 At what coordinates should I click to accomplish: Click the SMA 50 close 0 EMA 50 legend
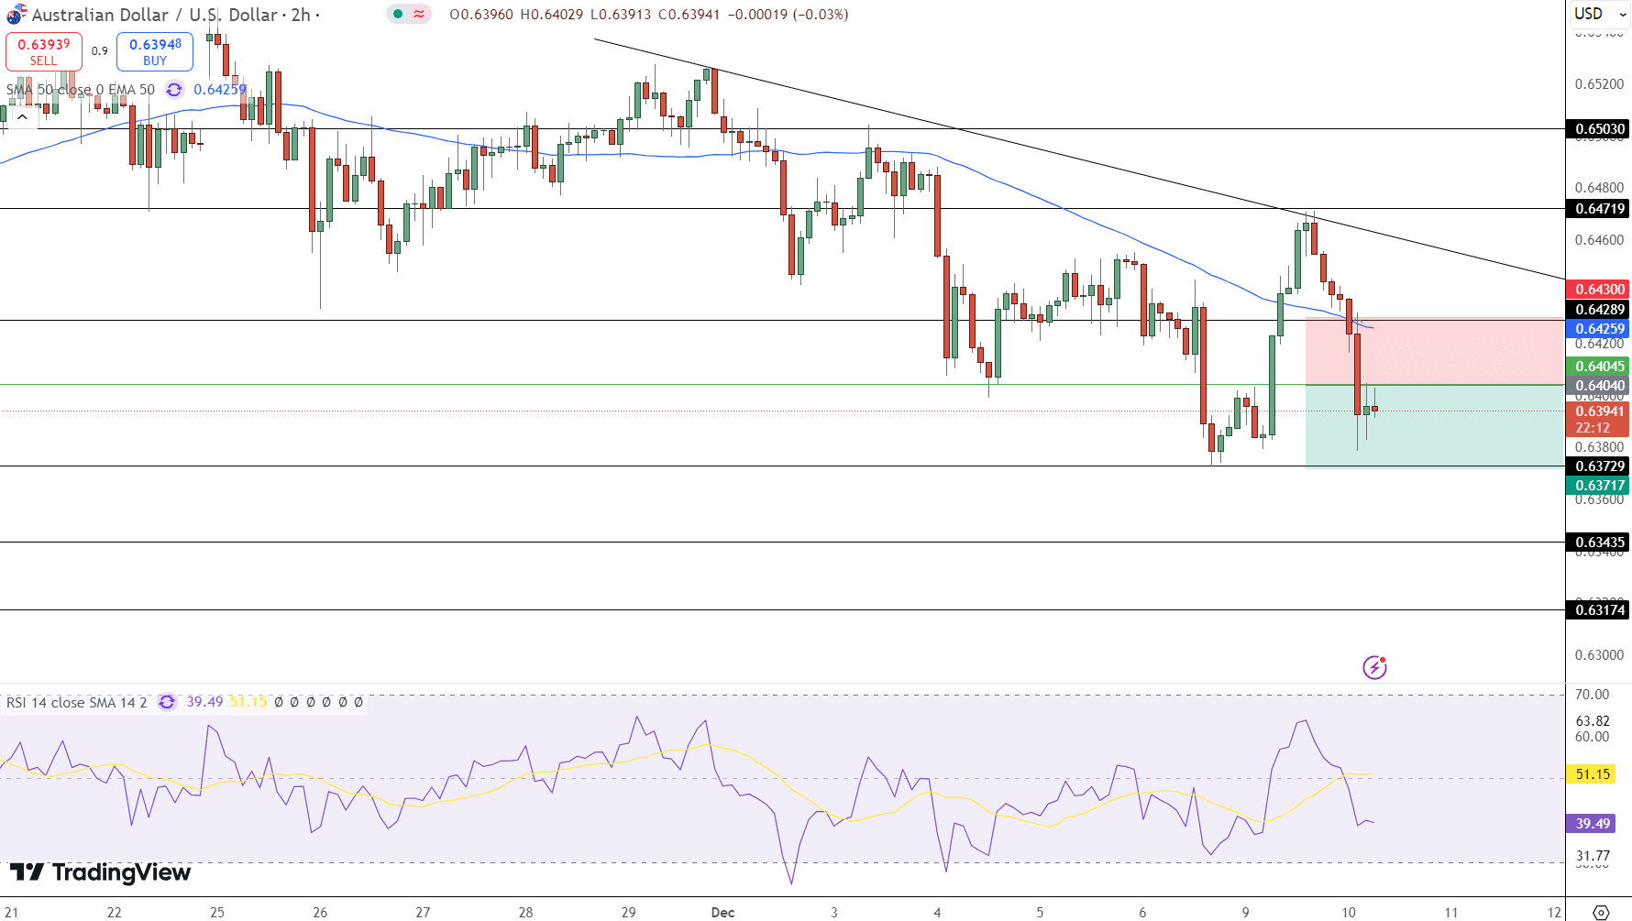pos(81,90)
